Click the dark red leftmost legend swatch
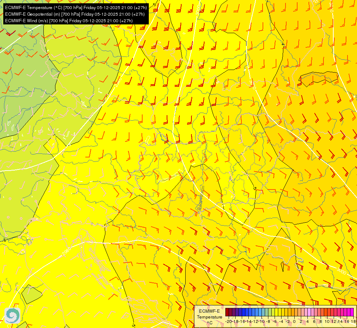Image resolution: width=357 pixels, height=328 pixels. pyautogui.click(x=227, y=312)
